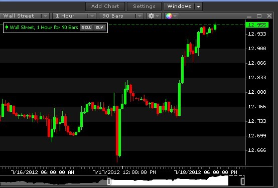The height and width of the screenshot is (188, 278).
Task: Click the 12,766 price axis label
Action: tap(257, 106)
